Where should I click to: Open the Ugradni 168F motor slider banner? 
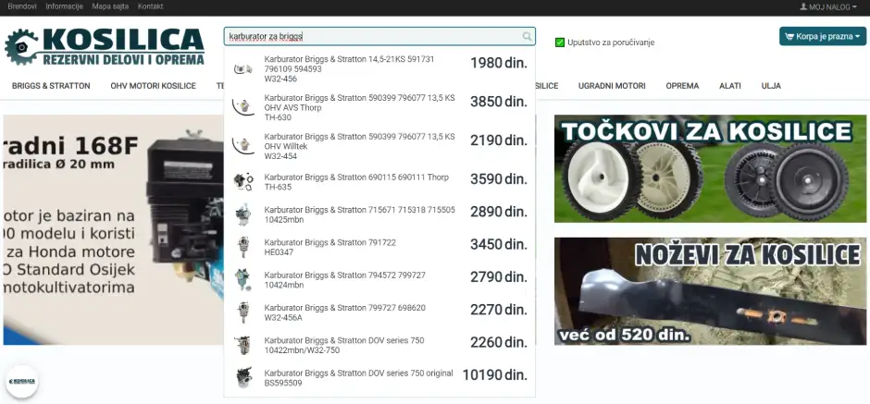click(113, 230)
